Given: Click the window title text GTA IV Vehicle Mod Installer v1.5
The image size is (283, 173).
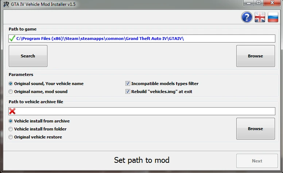Looking at the screenshot, I should coord(43,4).
